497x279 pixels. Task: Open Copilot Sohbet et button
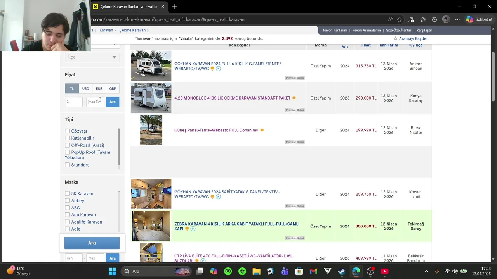pyautogui.click(x=479, y=19)
